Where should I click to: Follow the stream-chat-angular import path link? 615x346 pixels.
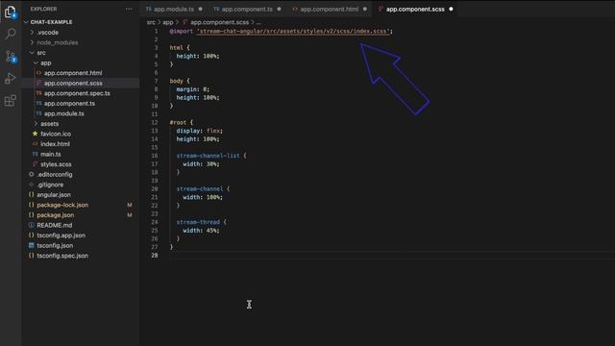[293, 31]
